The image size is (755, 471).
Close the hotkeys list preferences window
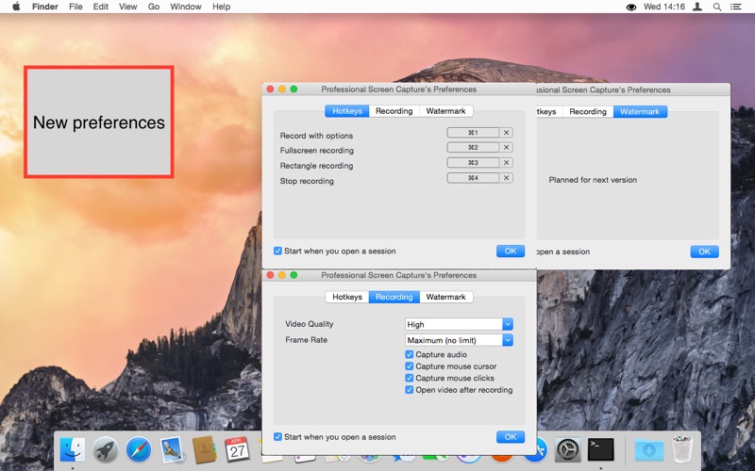270,89
